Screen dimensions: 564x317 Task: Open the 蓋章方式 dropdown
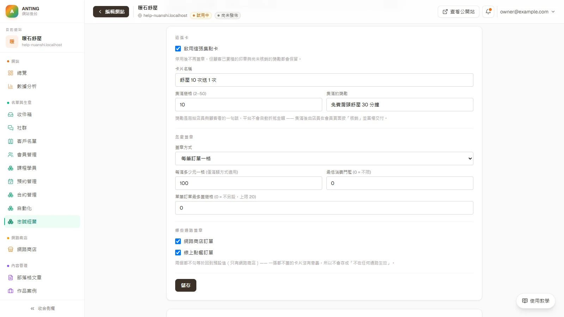pyautogui.click(x=324, y=158)
